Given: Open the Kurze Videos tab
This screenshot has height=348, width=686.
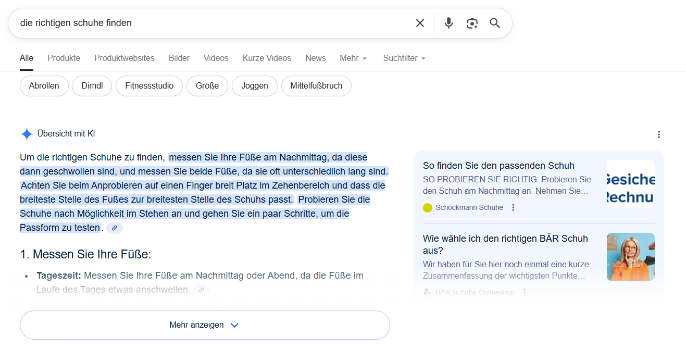Looking at the screenshot, I should click(x=267, y=58).
